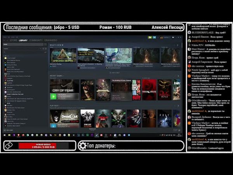The width and height of the screenshot is (233, 175).
Task: Expand the account name dropdown in the header
Action: [167, 37]
